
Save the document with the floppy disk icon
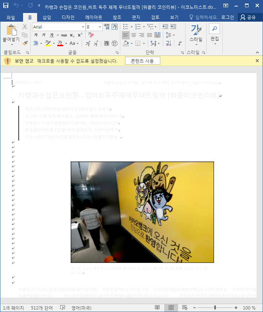click(x=6, y=5)
